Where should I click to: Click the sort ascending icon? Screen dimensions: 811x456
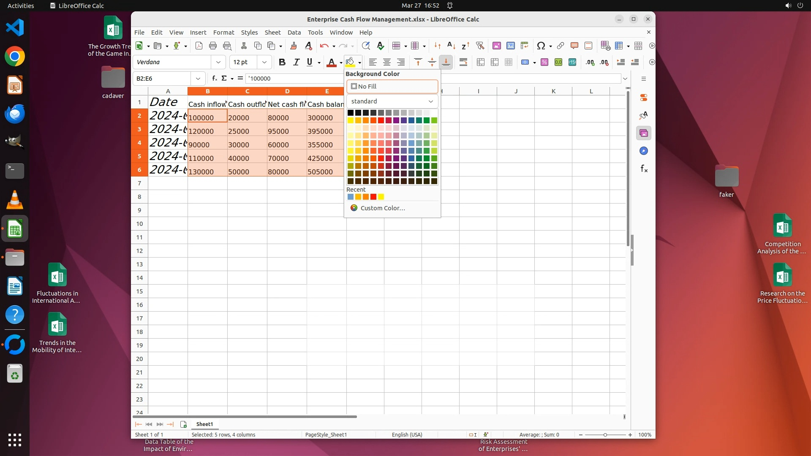(x=451, y=46)
